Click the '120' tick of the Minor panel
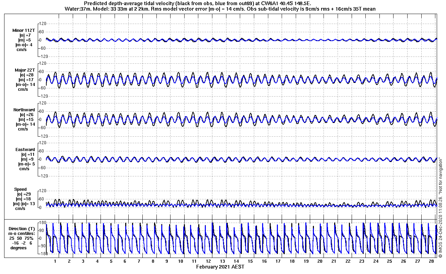 click(x=43, y=24)
